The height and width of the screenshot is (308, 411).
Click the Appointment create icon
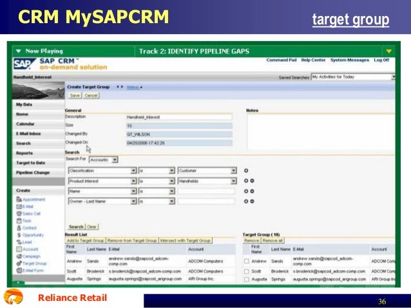(19, 199)
